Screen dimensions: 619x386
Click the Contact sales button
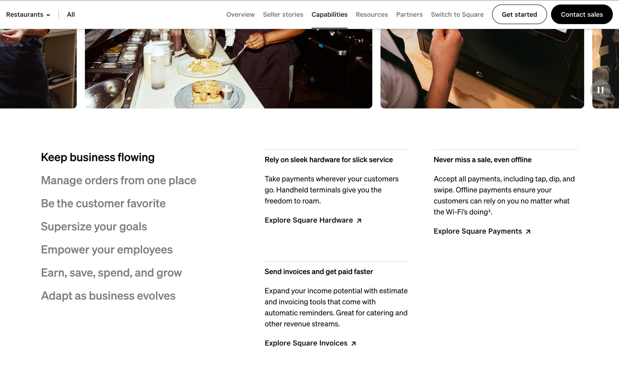click(582, 14)
